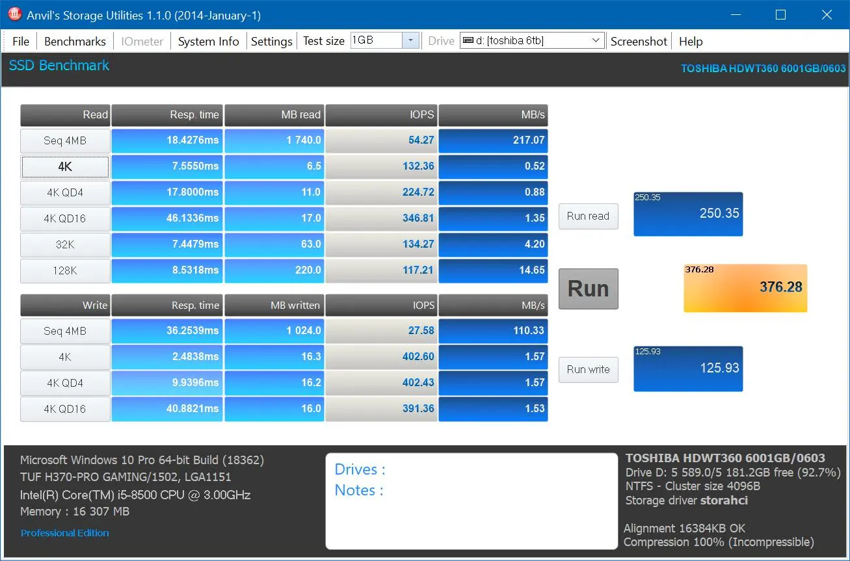
Task: Click the write score 125.93 box
Action: 688,369
